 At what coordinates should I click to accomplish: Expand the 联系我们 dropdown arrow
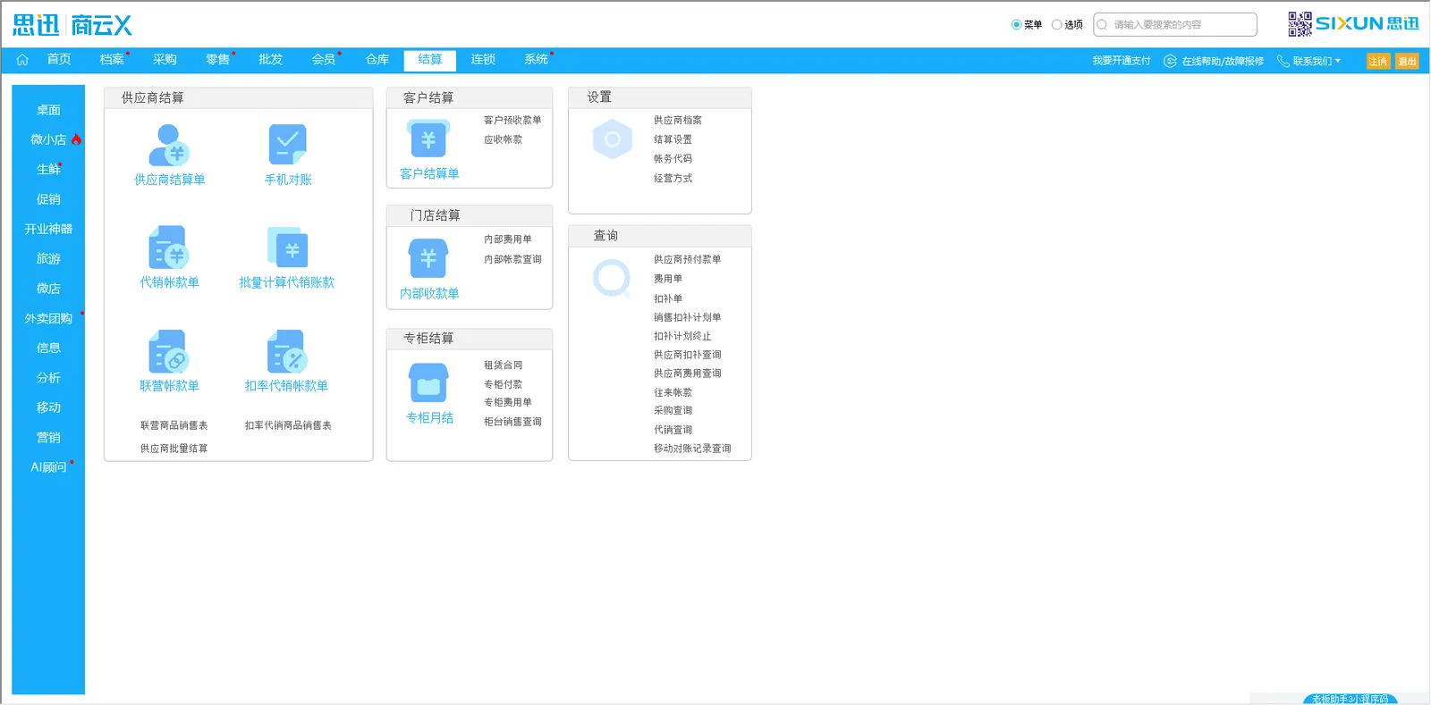1338,61
